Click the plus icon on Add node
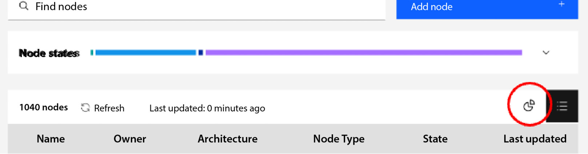The image size is (588, 154). tap(562, 4)
